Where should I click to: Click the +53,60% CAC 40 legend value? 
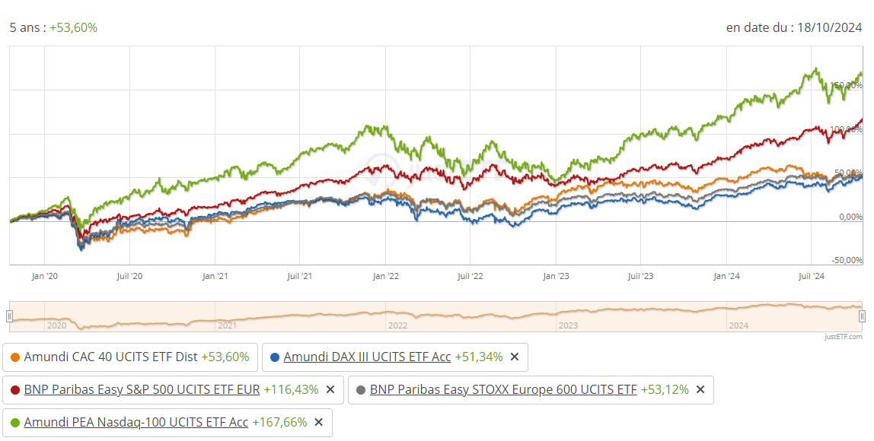225,357
